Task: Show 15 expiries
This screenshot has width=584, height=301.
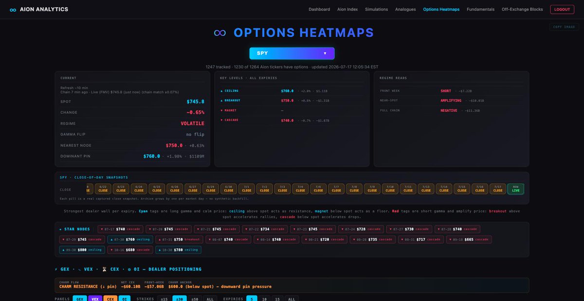Action: pyautogui.click(x=277, y=299)
